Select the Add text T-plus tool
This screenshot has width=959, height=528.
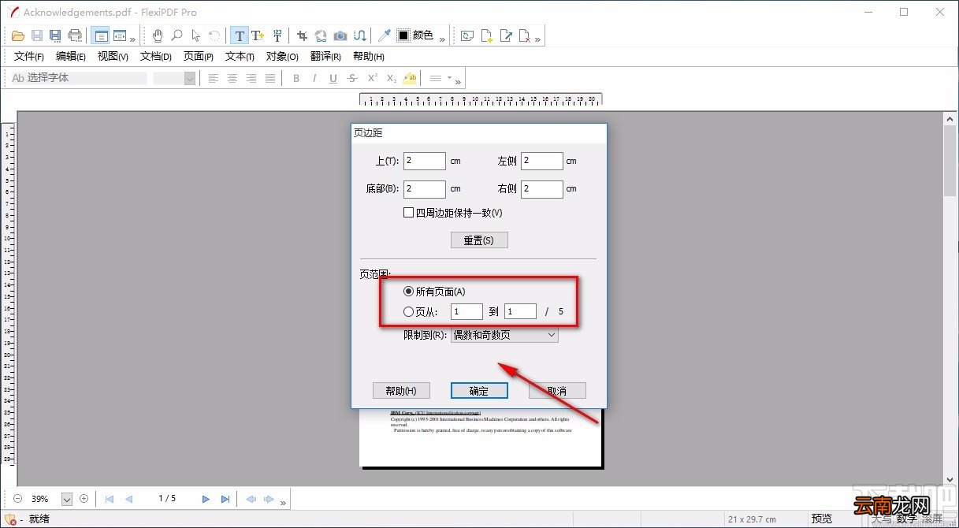click(x=258, y=35)
